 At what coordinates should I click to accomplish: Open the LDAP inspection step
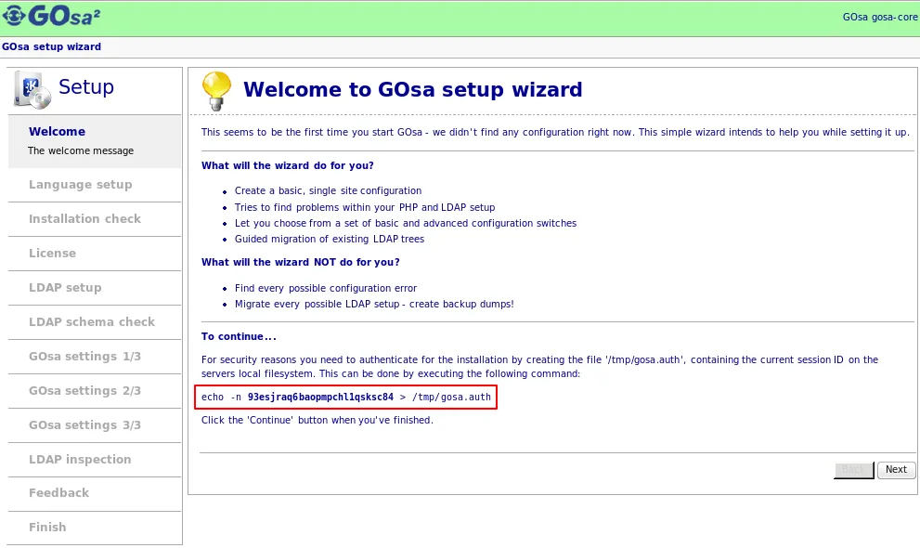click(80, 460)
